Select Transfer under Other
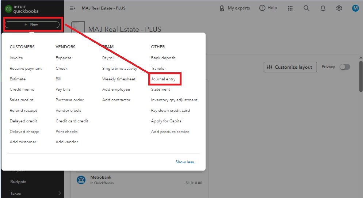Screen dimensions: 363x198 click(x=158, y=68)
